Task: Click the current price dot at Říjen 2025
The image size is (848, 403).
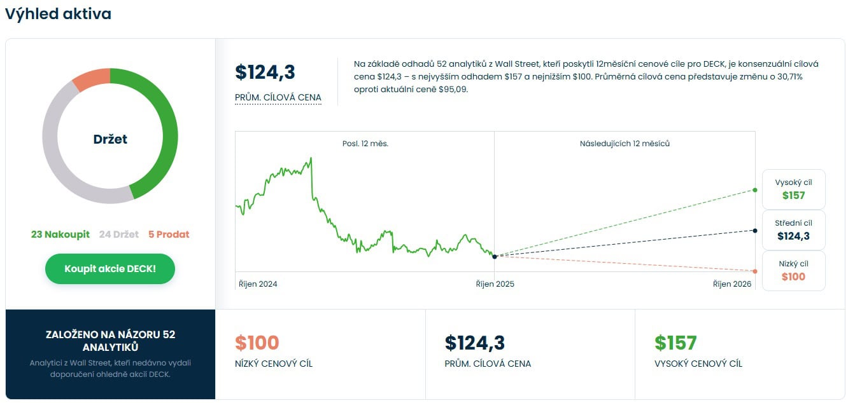Action: point(495,257)
